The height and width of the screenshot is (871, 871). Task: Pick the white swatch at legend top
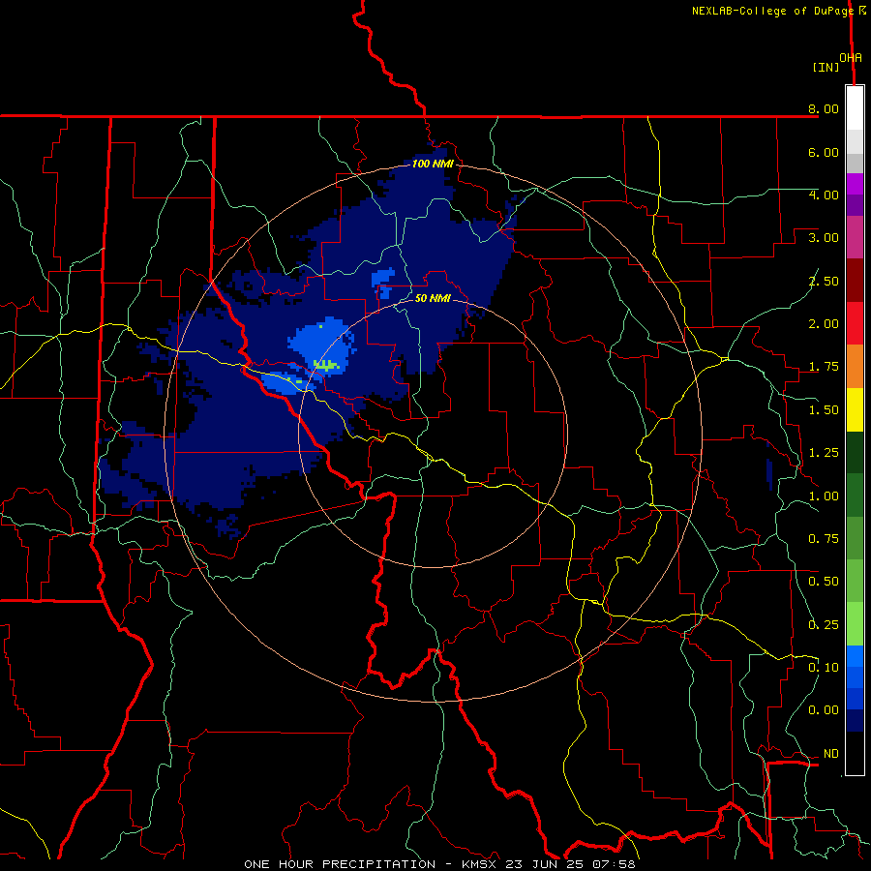coord(855,108)
